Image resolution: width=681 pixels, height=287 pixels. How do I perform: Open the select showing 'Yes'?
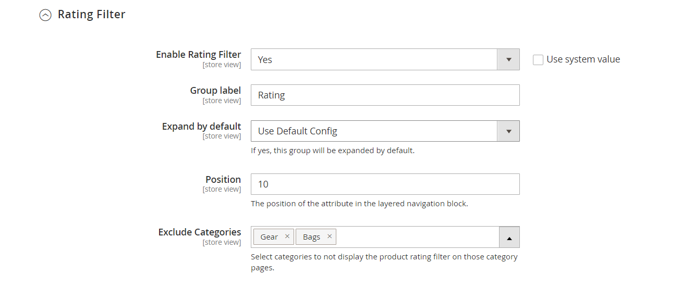pos(374,59)
